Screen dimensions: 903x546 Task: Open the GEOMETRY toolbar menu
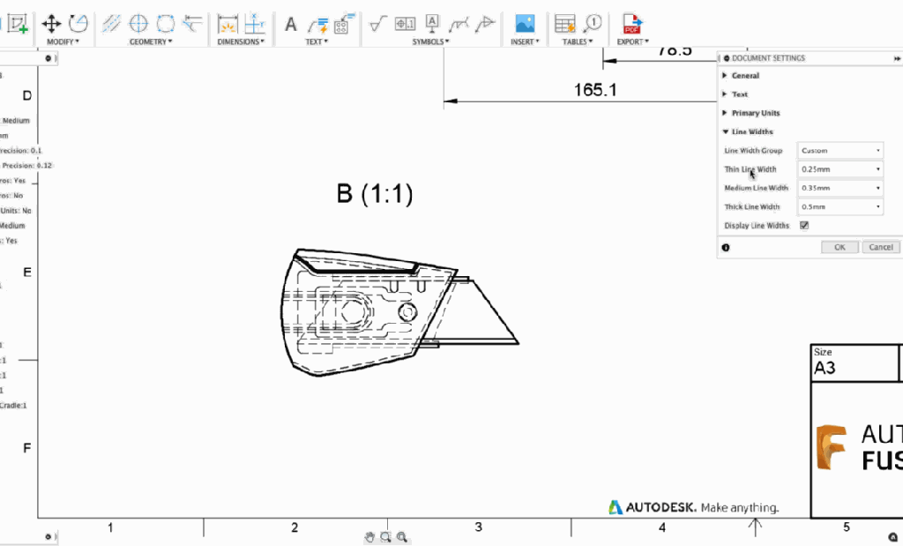tap(151, 41)
